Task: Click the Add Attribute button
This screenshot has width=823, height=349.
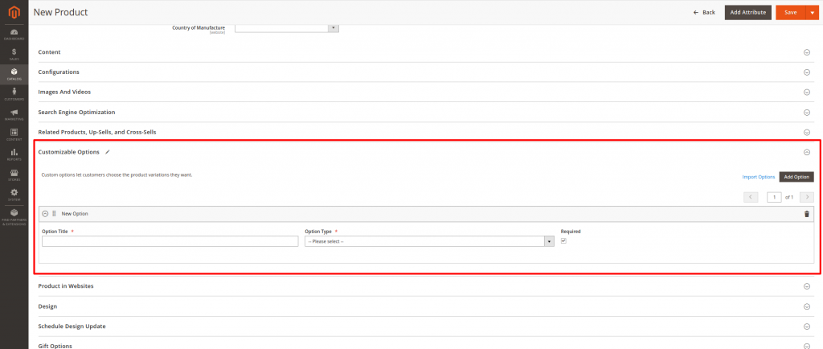Action: (x=747, y=12)
